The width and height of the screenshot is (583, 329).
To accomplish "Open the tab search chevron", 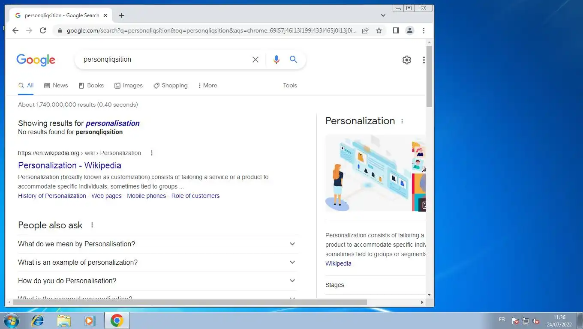I will pyautogui.click(x=383, y=15).
